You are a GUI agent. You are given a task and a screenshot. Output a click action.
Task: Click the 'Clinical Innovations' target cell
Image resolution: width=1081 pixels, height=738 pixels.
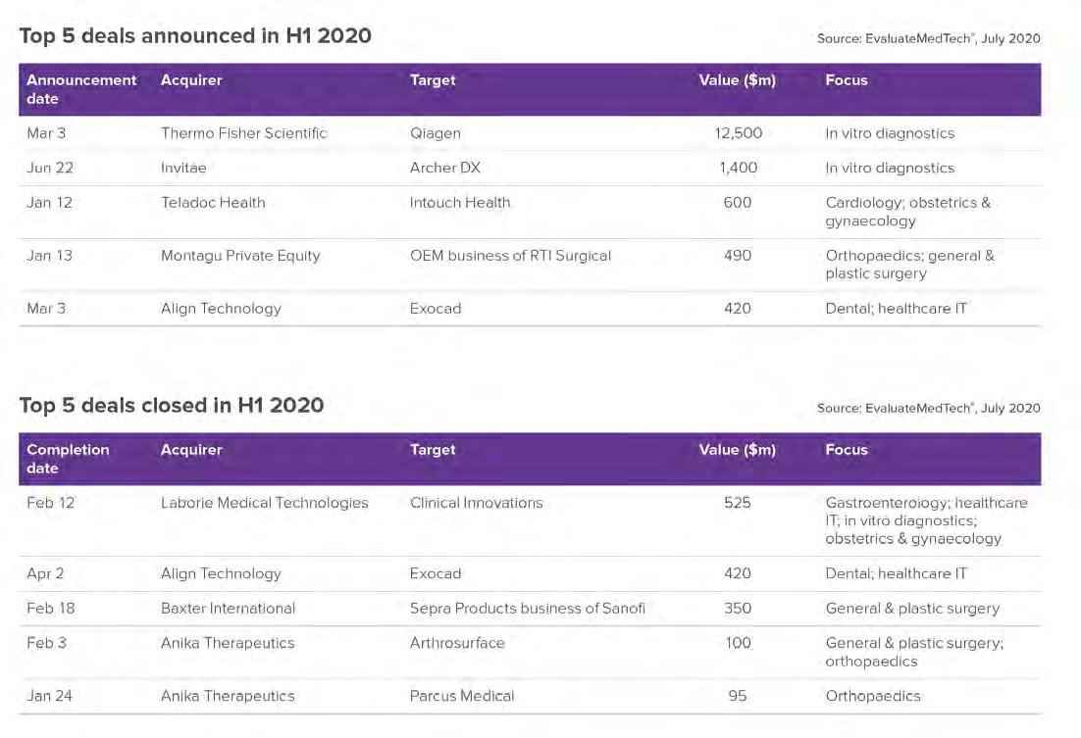[x=477, y=503]
